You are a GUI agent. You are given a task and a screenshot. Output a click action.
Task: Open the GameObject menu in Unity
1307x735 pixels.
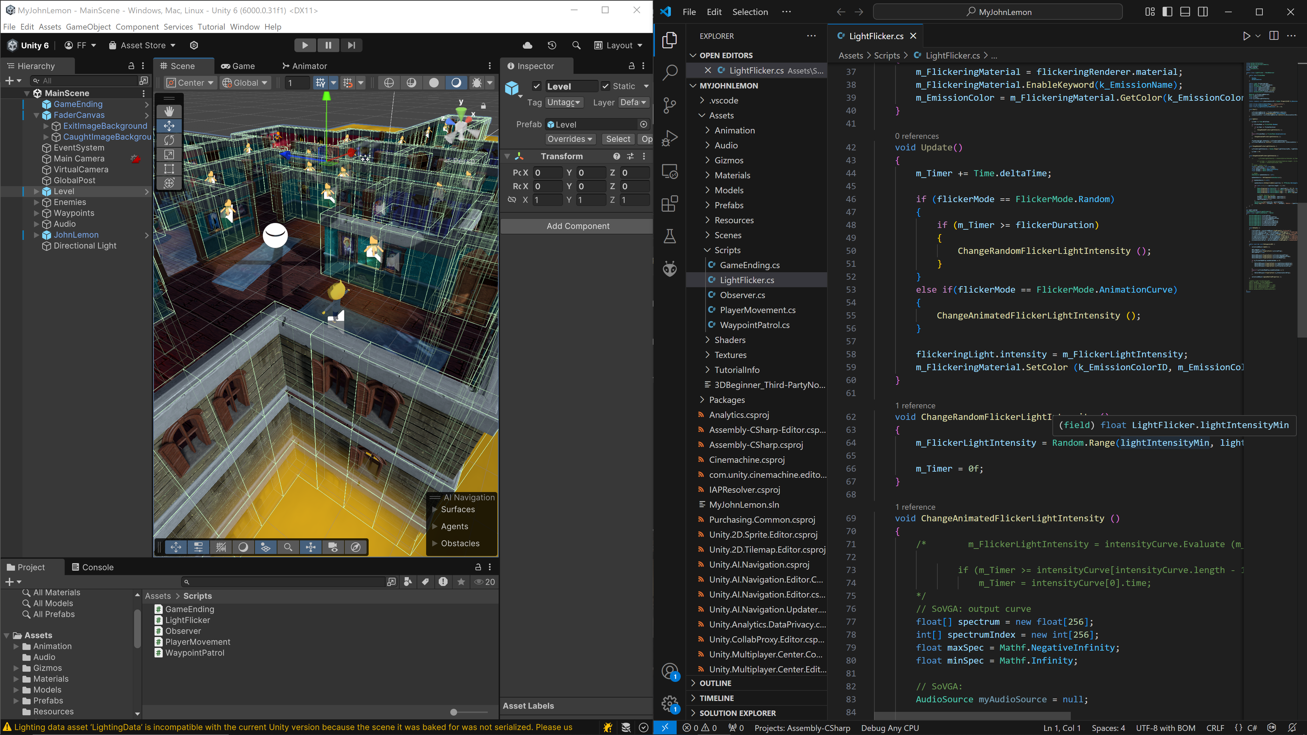pyautogui.click(x=88, y=27)
